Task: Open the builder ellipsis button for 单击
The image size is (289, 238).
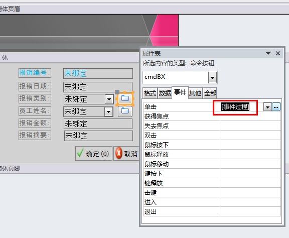Action: pos(276,107)
